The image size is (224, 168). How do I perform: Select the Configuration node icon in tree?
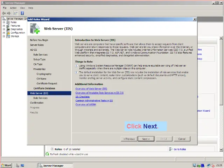pos(8,33)
